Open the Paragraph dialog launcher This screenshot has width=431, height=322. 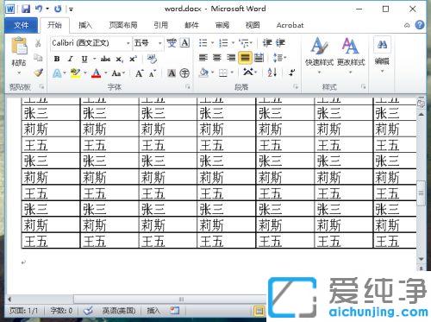[x=296, y=86]
